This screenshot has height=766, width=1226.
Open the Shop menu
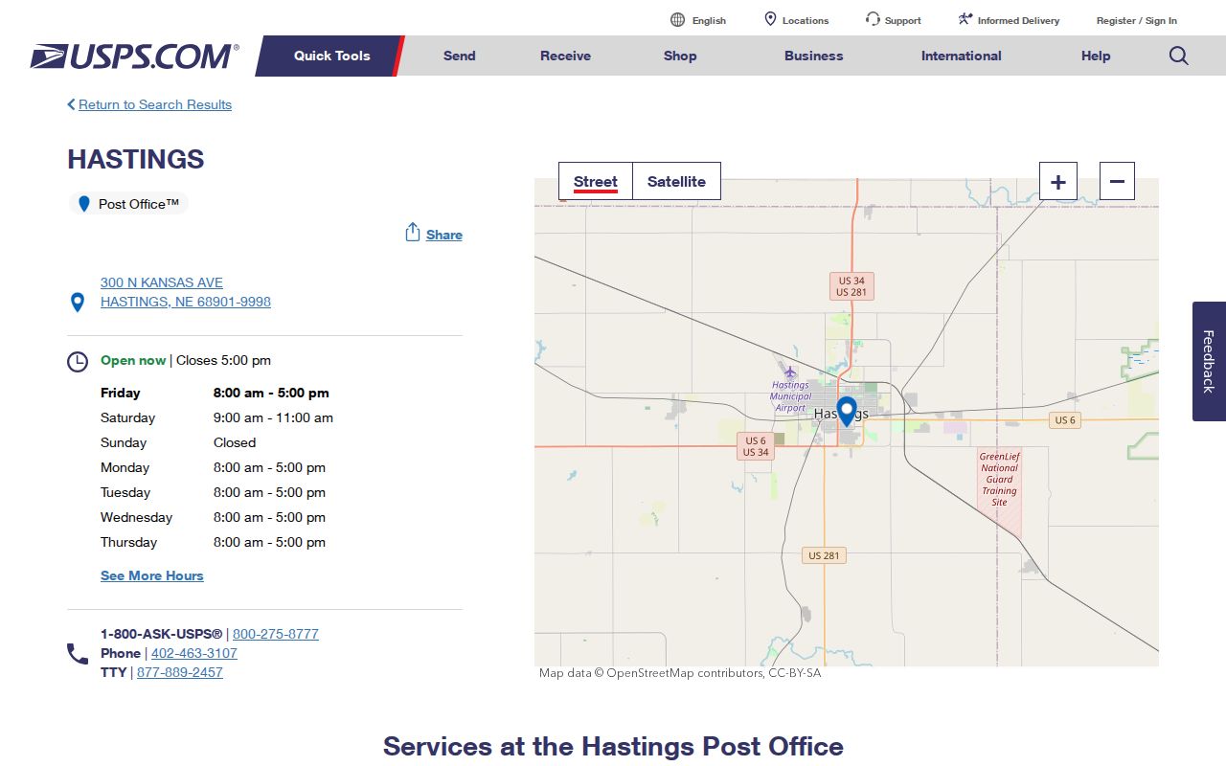680,56
